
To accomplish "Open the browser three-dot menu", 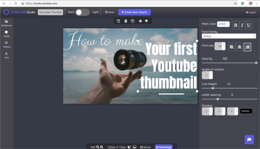I will 256,3.
